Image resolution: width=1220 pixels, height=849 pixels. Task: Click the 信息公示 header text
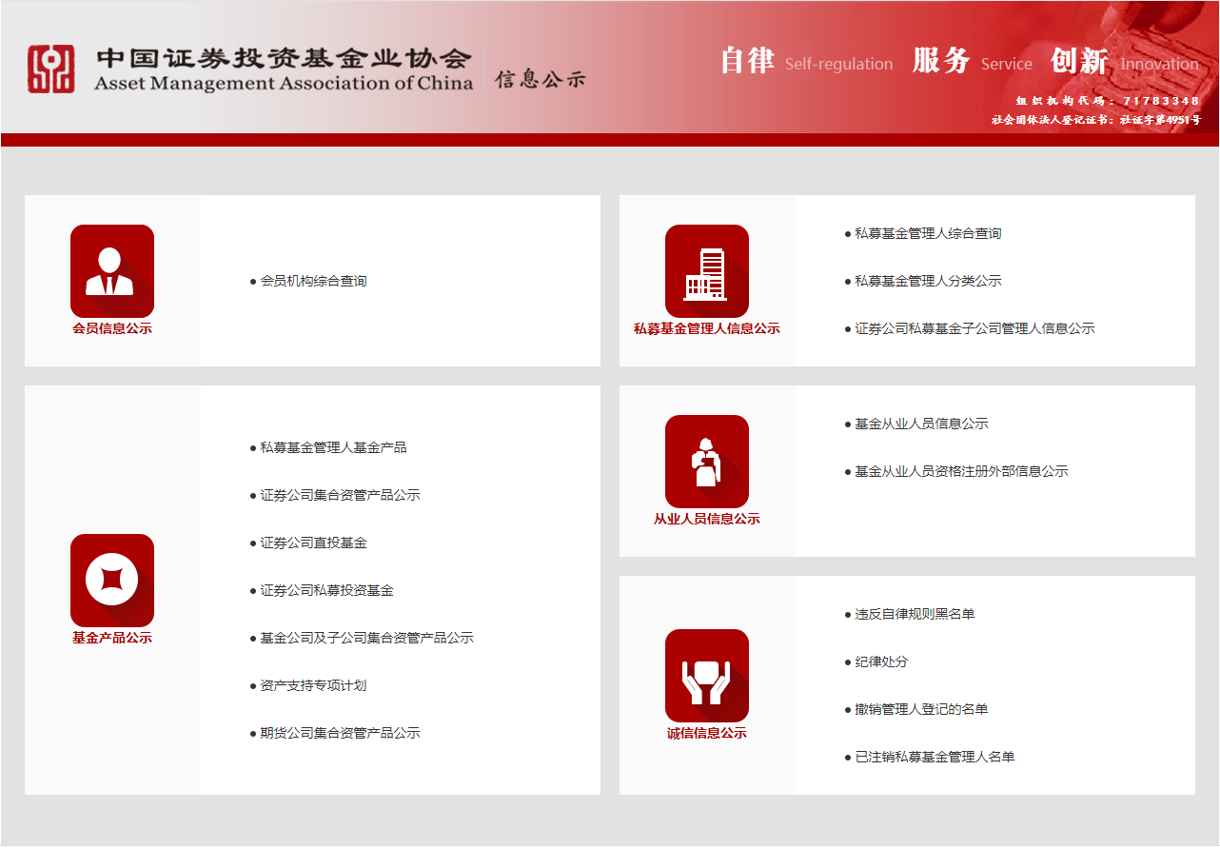[541, 79]
